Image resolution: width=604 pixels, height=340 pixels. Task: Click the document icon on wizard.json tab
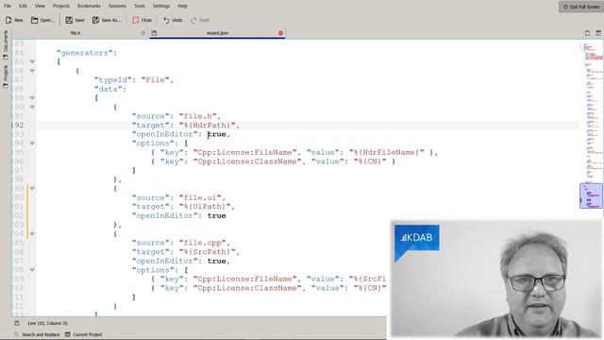tap(154, 33)
